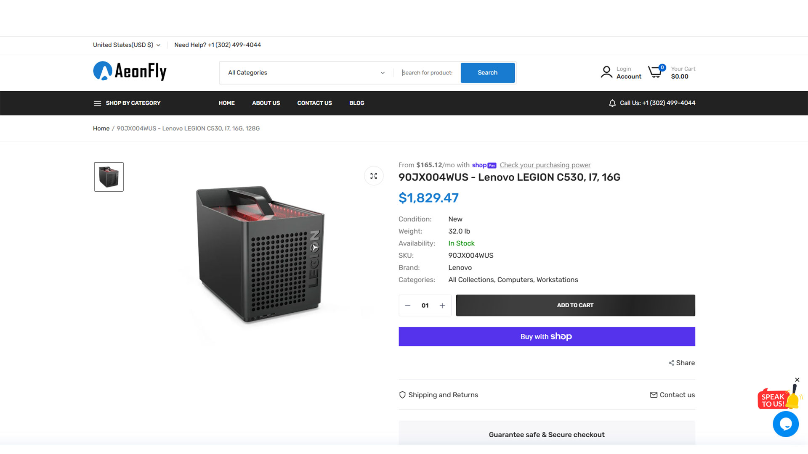Decrease quantity with minus button
808x454 pixels.
pyautogui.click(x=407, y=306)
